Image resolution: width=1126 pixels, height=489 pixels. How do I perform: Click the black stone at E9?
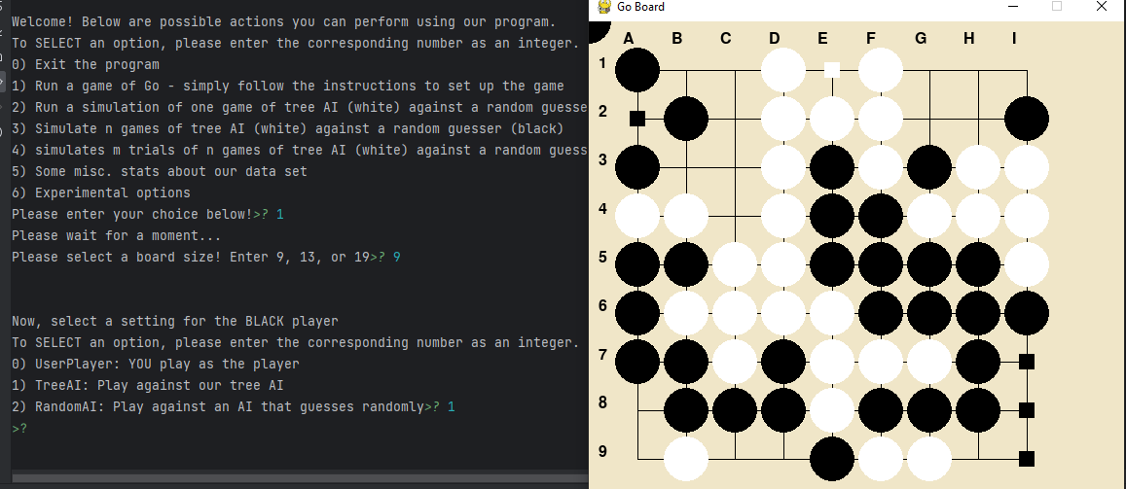[832, 458]
